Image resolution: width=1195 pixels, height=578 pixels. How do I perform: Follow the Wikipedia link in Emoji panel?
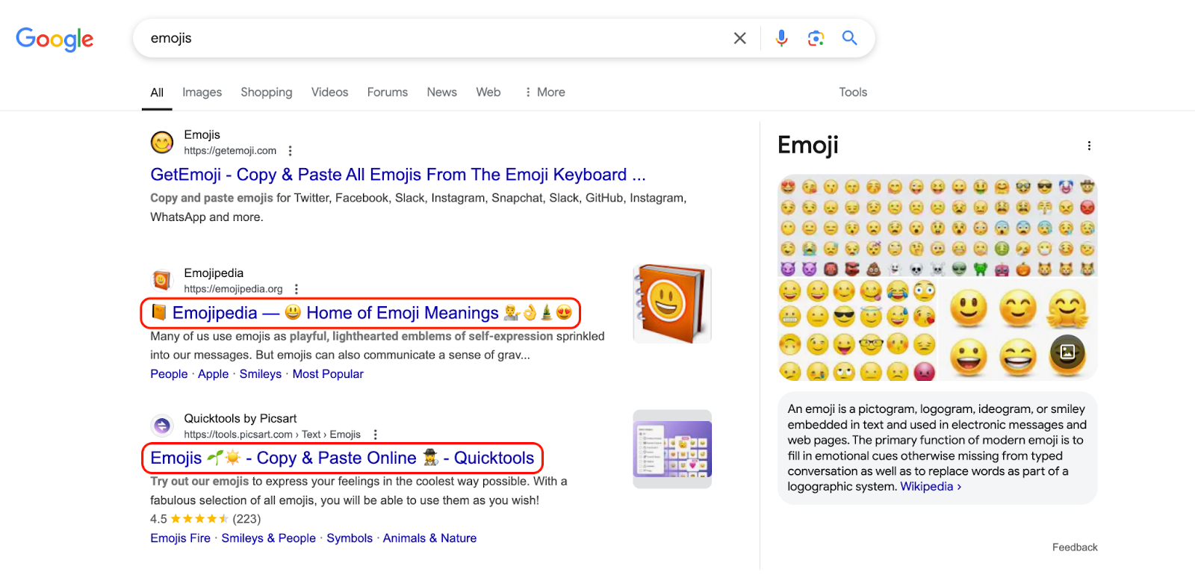[x=931, y=487]
